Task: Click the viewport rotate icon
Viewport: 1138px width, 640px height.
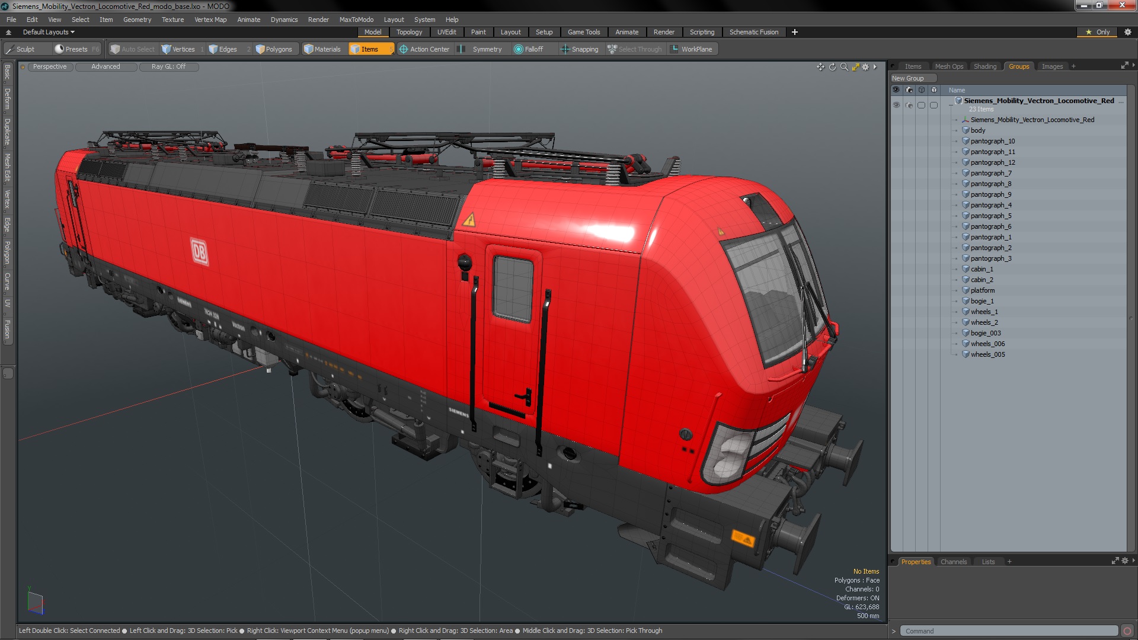Action: (832, 67)
